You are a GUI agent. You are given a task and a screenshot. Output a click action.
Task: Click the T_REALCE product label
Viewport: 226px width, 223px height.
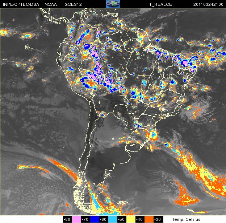click(160, 4)
